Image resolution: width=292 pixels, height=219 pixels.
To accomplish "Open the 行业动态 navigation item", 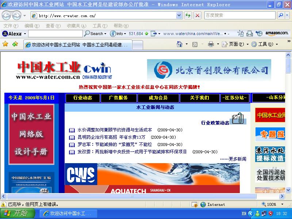I will pyautogui.click(x=83, y=98).
